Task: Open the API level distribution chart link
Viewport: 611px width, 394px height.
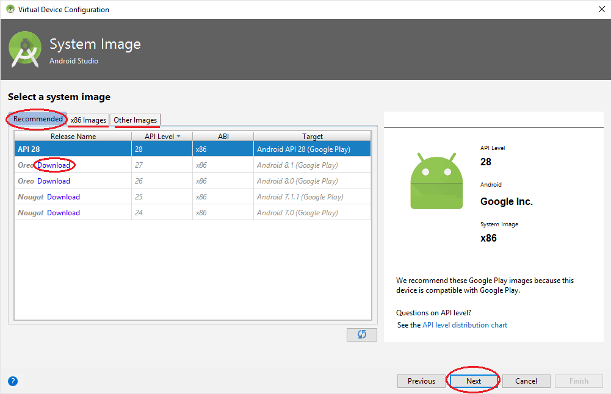Action: point(465,325)
